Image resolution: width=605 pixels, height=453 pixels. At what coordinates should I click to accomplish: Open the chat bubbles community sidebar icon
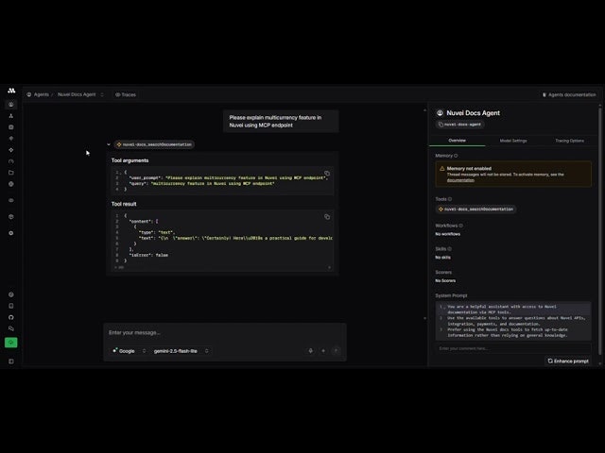click(x=11, y=328)
